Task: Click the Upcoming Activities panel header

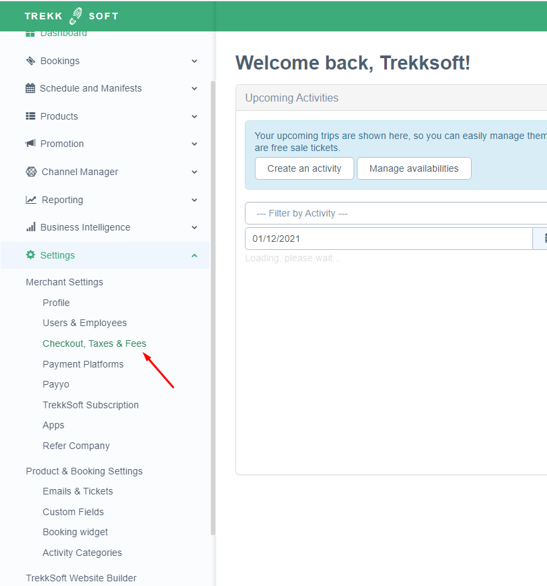Action: pyautogui.click(x=392, y=98)
